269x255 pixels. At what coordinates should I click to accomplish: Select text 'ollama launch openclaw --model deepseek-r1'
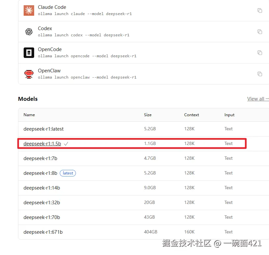[87, 77]
